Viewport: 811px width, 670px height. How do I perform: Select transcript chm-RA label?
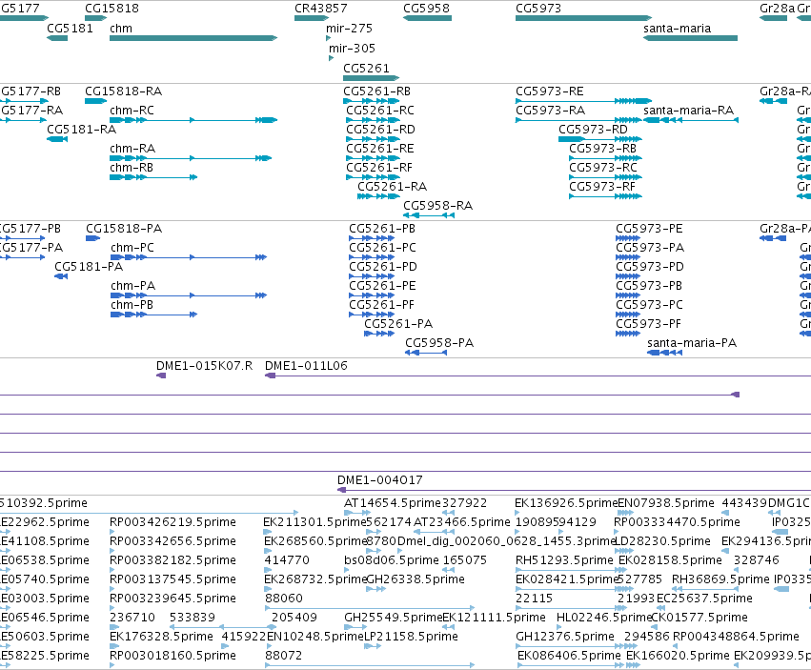click(132, 149)
